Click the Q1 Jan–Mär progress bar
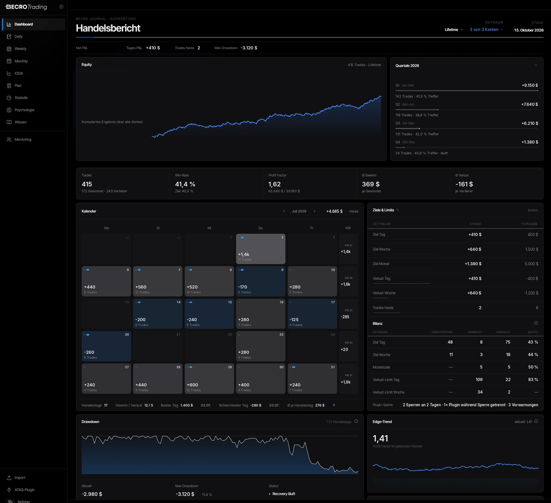 click(x=467, y=91)
